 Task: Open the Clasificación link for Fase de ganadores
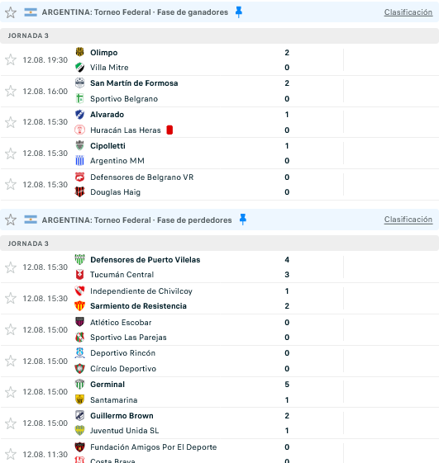(x=408, y=12)
